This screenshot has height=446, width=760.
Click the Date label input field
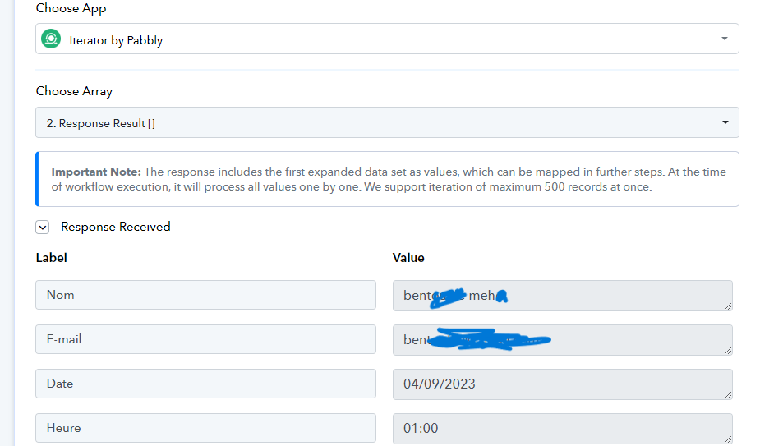coord(205,384)
